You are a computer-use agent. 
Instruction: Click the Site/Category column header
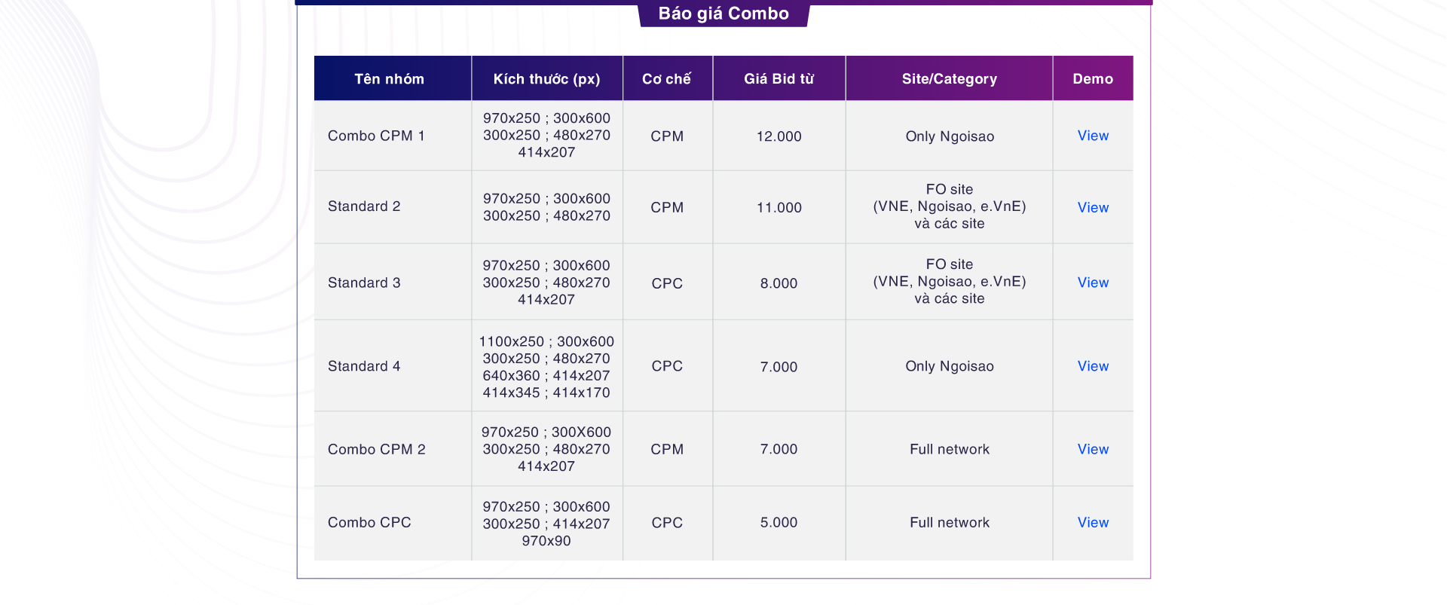click(950, 78)
